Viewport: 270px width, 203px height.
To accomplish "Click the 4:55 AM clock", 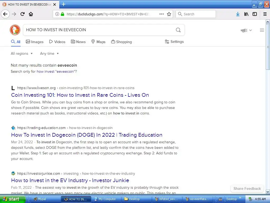I will click(x=260, y=199).
